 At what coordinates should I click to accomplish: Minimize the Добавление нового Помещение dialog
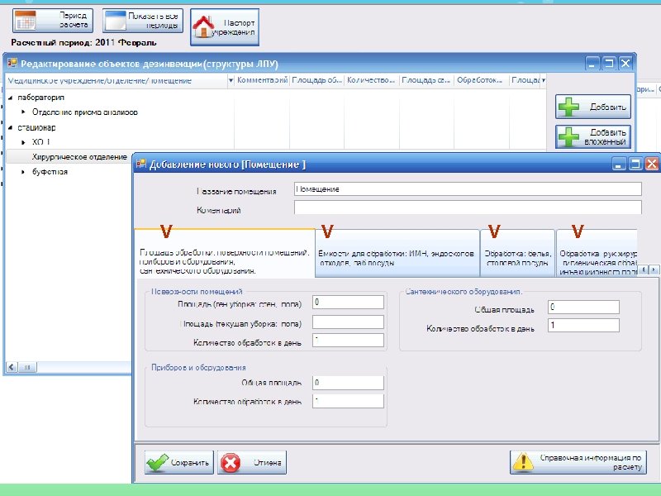point(618,164)
